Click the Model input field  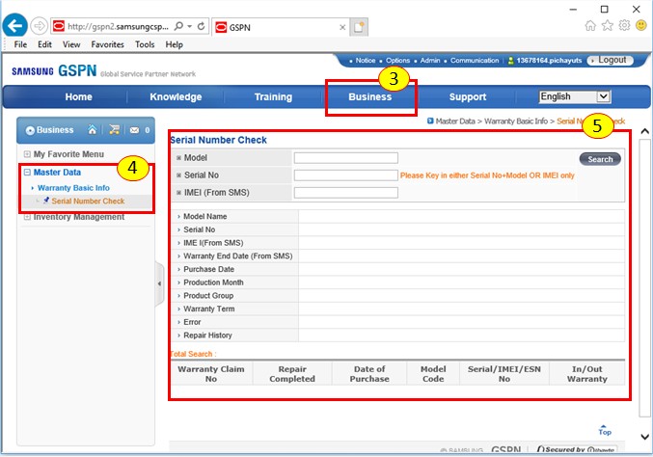point(345,158)
